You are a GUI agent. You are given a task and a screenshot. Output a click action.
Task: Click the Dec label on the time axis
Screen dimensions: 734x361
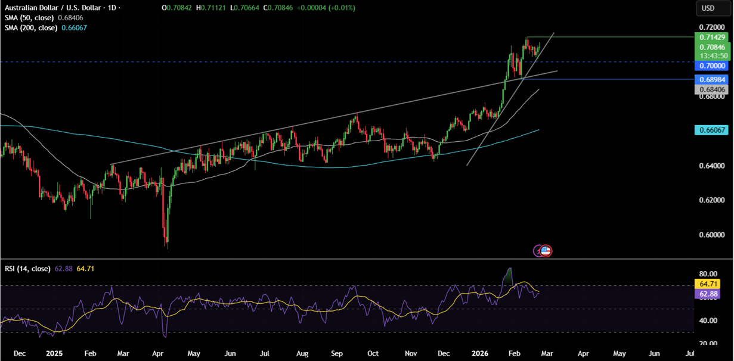click(x=20, y=353)
